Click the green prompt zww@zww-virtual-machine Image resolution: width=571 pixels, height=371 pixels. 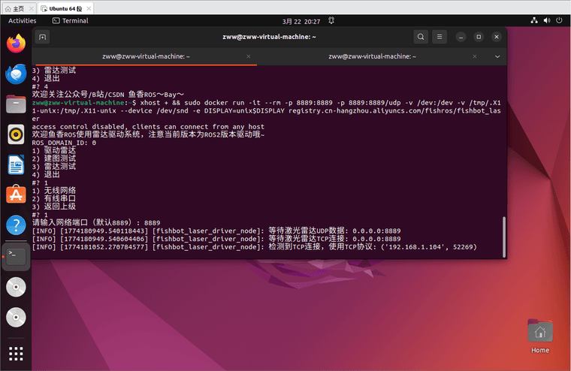tap(78, 103)
